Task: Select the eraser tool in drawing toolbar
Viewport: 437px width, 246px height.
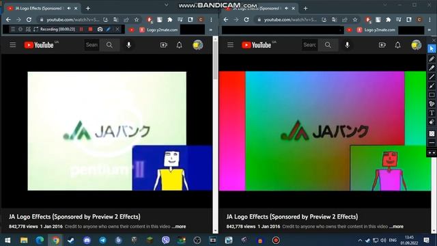Action: pyautogui.click(x=432, y=122)
